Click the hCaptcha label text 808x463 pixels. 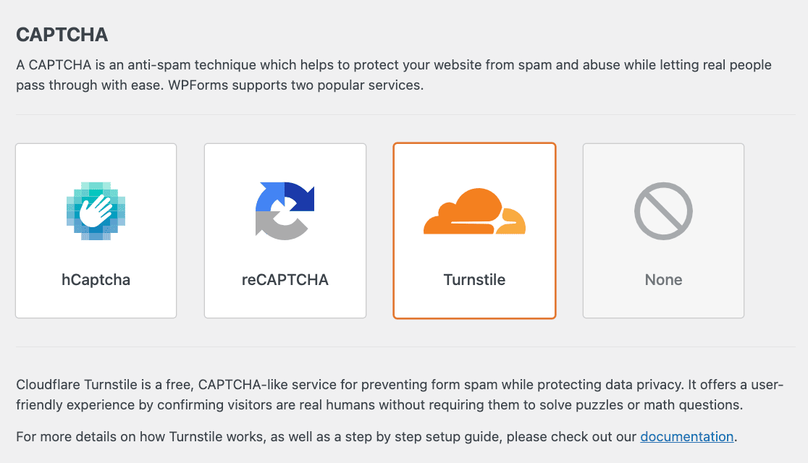96,280
